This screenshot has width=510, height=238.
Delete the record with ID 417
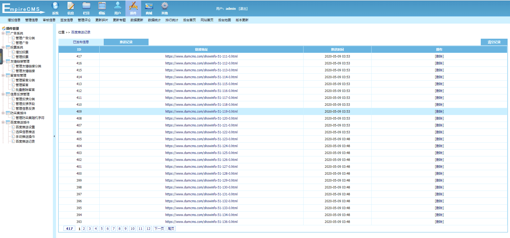(x=439, y=56)
